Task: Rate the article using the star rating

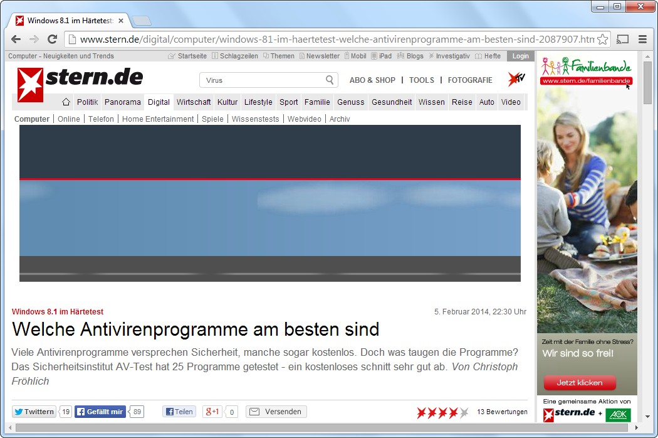Action: 442,412
